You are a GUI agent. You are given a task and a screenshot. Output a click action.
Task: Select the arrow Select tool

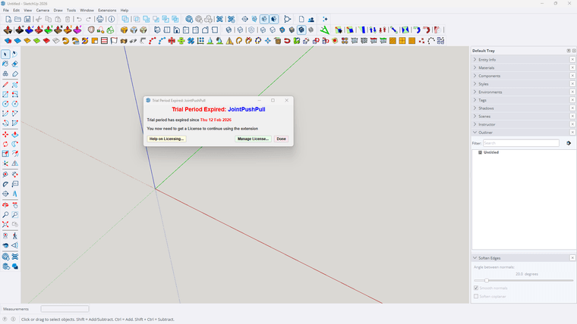[5, 55]
